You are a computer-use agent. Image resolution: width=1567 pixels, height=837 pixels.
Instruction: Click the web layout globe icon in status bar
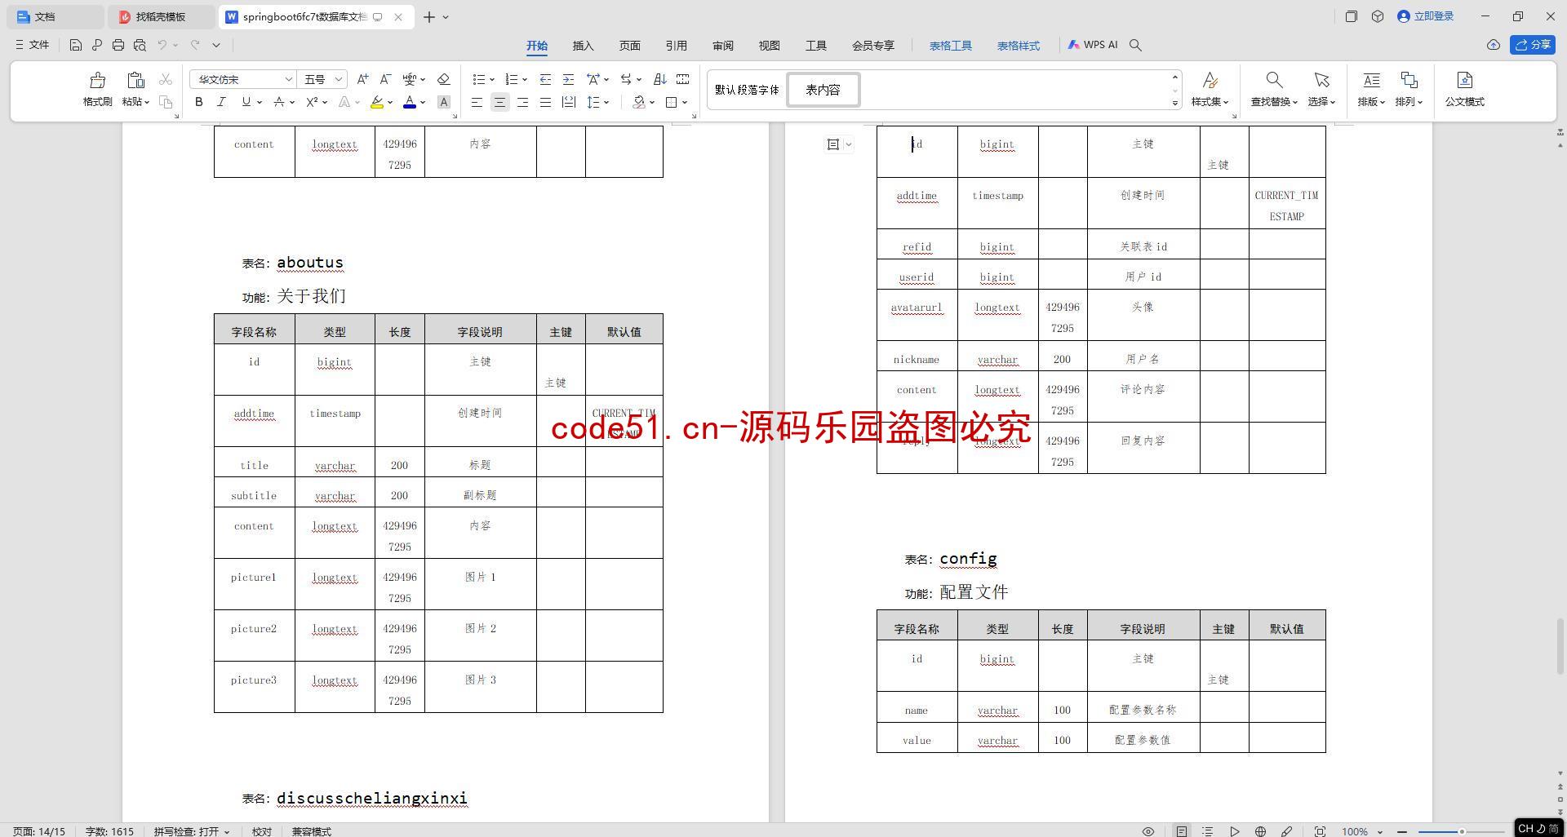pyautogui.click(x=1260, y=831)
